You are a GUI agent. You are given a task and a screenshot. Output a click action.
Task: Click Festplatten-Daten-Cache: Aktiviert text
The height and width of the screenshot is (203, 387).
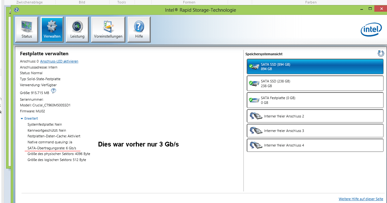(54, 136)
